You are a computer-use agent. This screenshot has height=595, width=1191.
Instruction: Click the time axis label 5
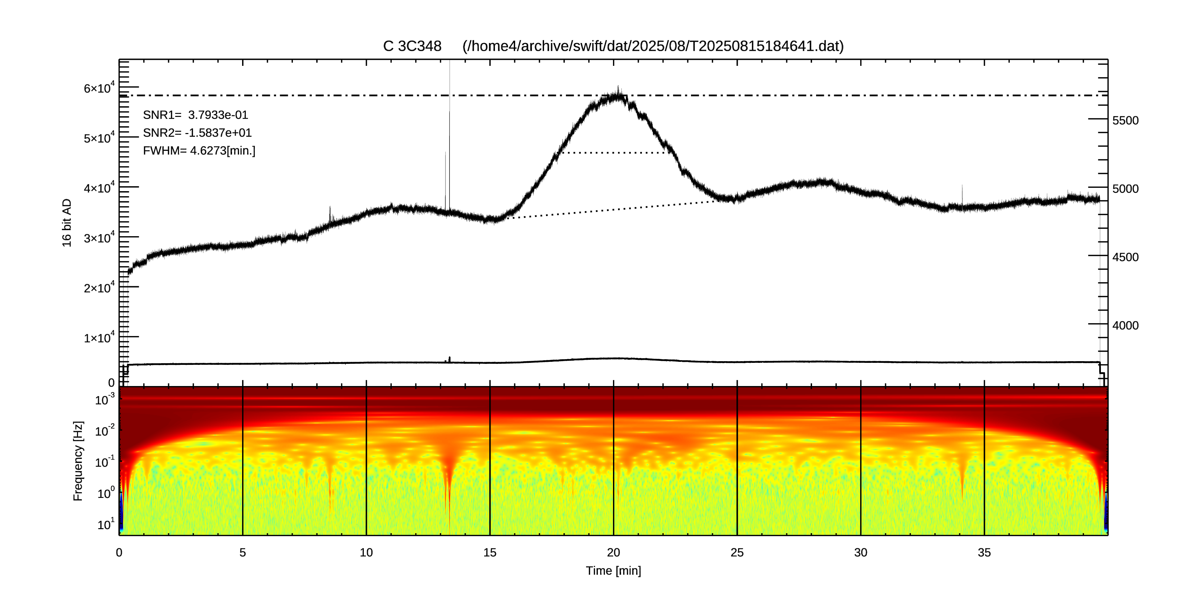(x=243, y=552)
